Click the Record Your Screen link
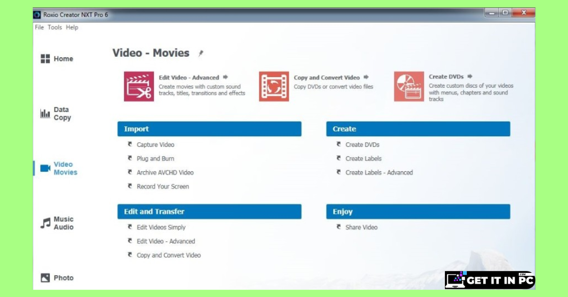The height and width of the screenshot is (297, 568). pyautogui.click(x=163, y=186)
